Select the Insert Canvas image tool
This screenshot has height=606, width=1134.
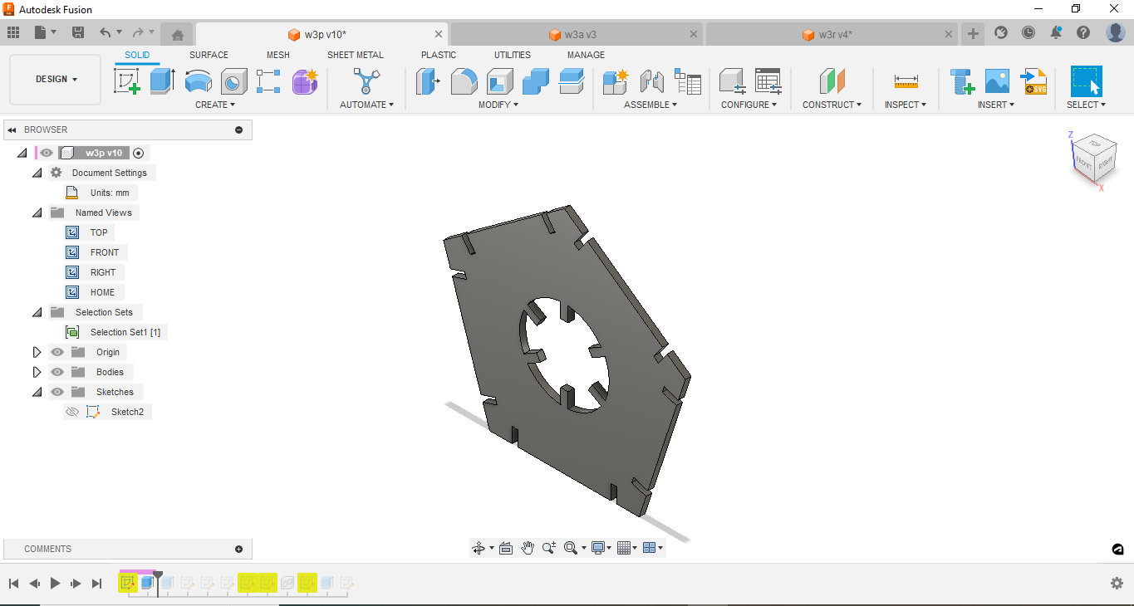(x=997, y=81)
